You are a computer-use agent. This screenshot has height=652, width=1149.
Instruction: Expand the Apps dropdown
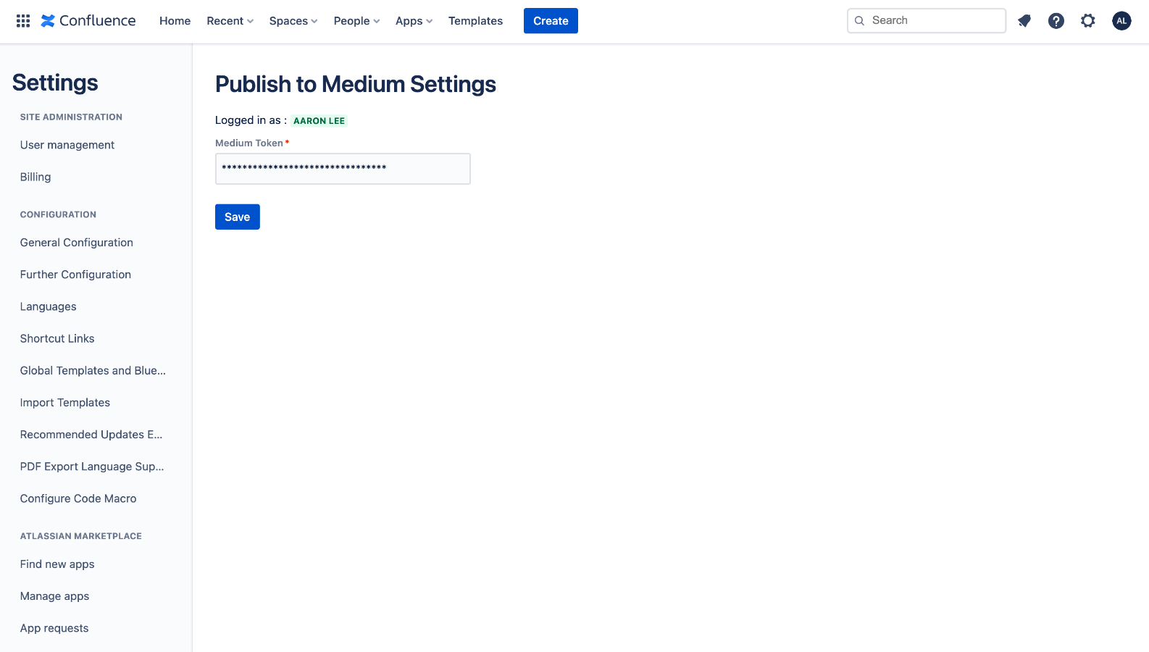(x=414, y=21)
